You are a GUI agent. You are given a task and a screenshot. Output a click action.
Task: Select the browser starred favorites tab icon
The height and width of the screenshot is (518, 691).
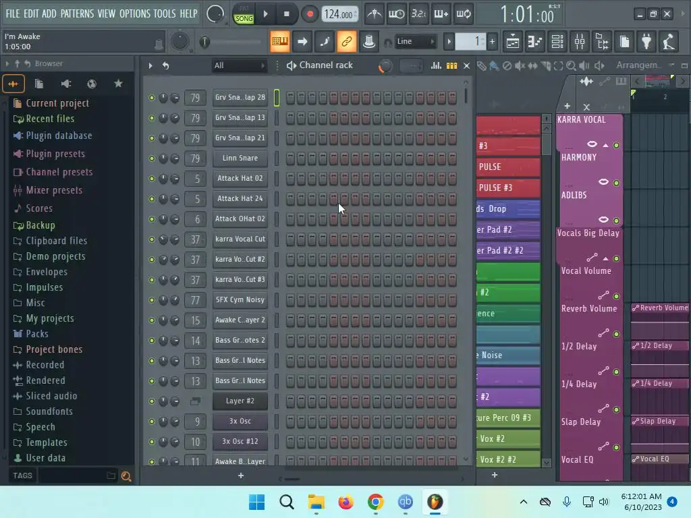[118, 84]
